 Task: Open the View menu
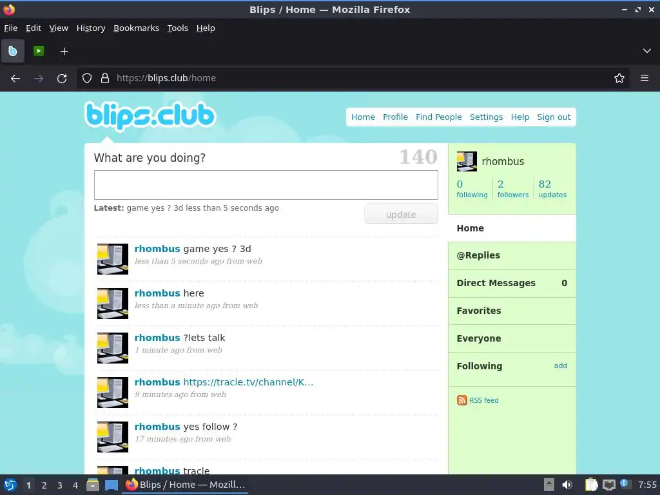click(x=59, y=28)
